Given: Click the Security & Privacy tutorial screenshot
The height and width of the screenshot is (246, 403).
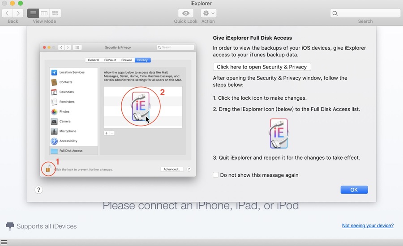Looking at the screenshot, I should point(118,110).
